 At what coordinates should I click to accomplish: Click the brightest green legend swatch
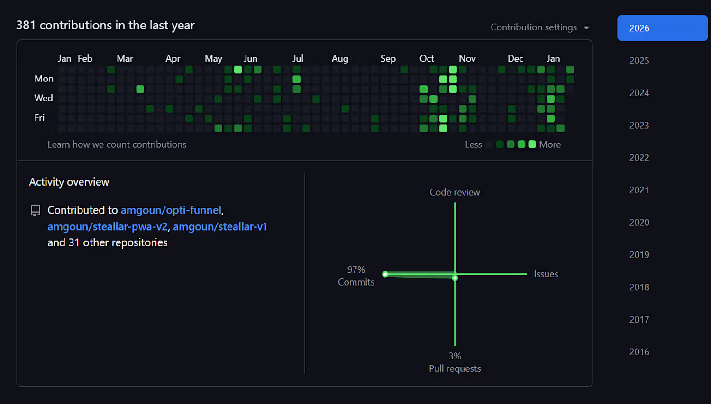(532, 144)
